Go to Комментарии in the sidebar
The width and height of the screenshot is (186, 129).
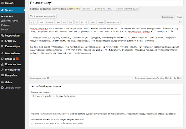pyautogui.click(x=13, y=46)
